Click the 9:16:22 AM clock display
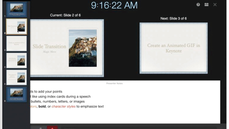The width and height of the screenshot is (229, 129). [x=114, y=5]
